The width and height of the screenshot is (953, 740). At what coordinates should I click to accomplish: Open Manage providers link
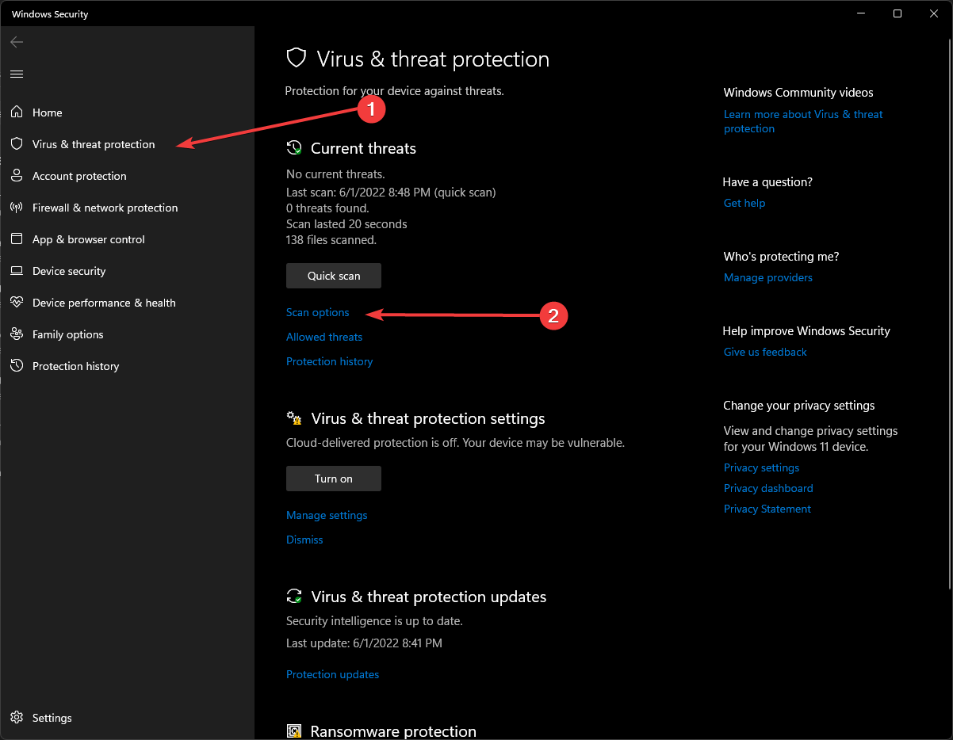767,277
